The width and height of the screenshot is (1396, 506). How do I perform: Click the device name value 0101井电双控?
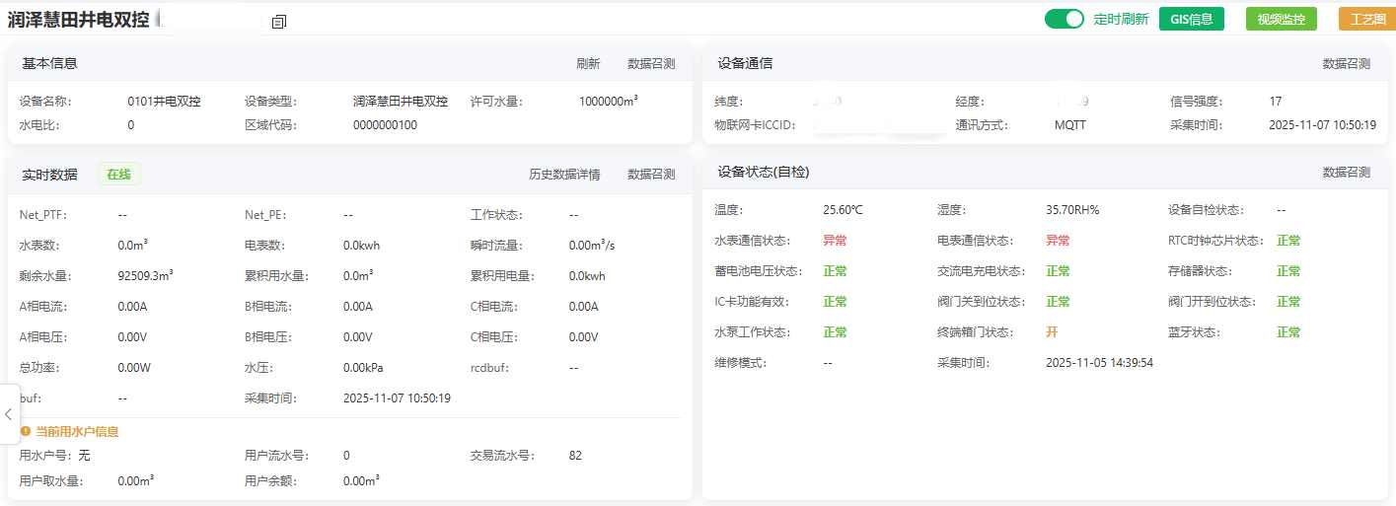coord(164,102)
